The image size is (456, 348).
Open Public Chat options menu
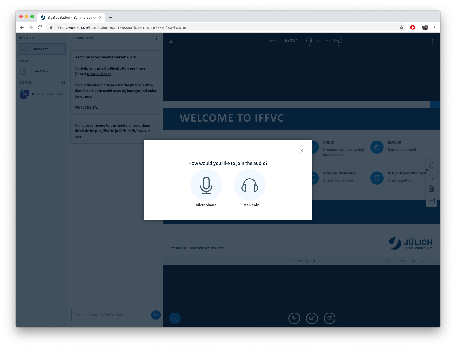pyautogui.click(x=157, y=38)
